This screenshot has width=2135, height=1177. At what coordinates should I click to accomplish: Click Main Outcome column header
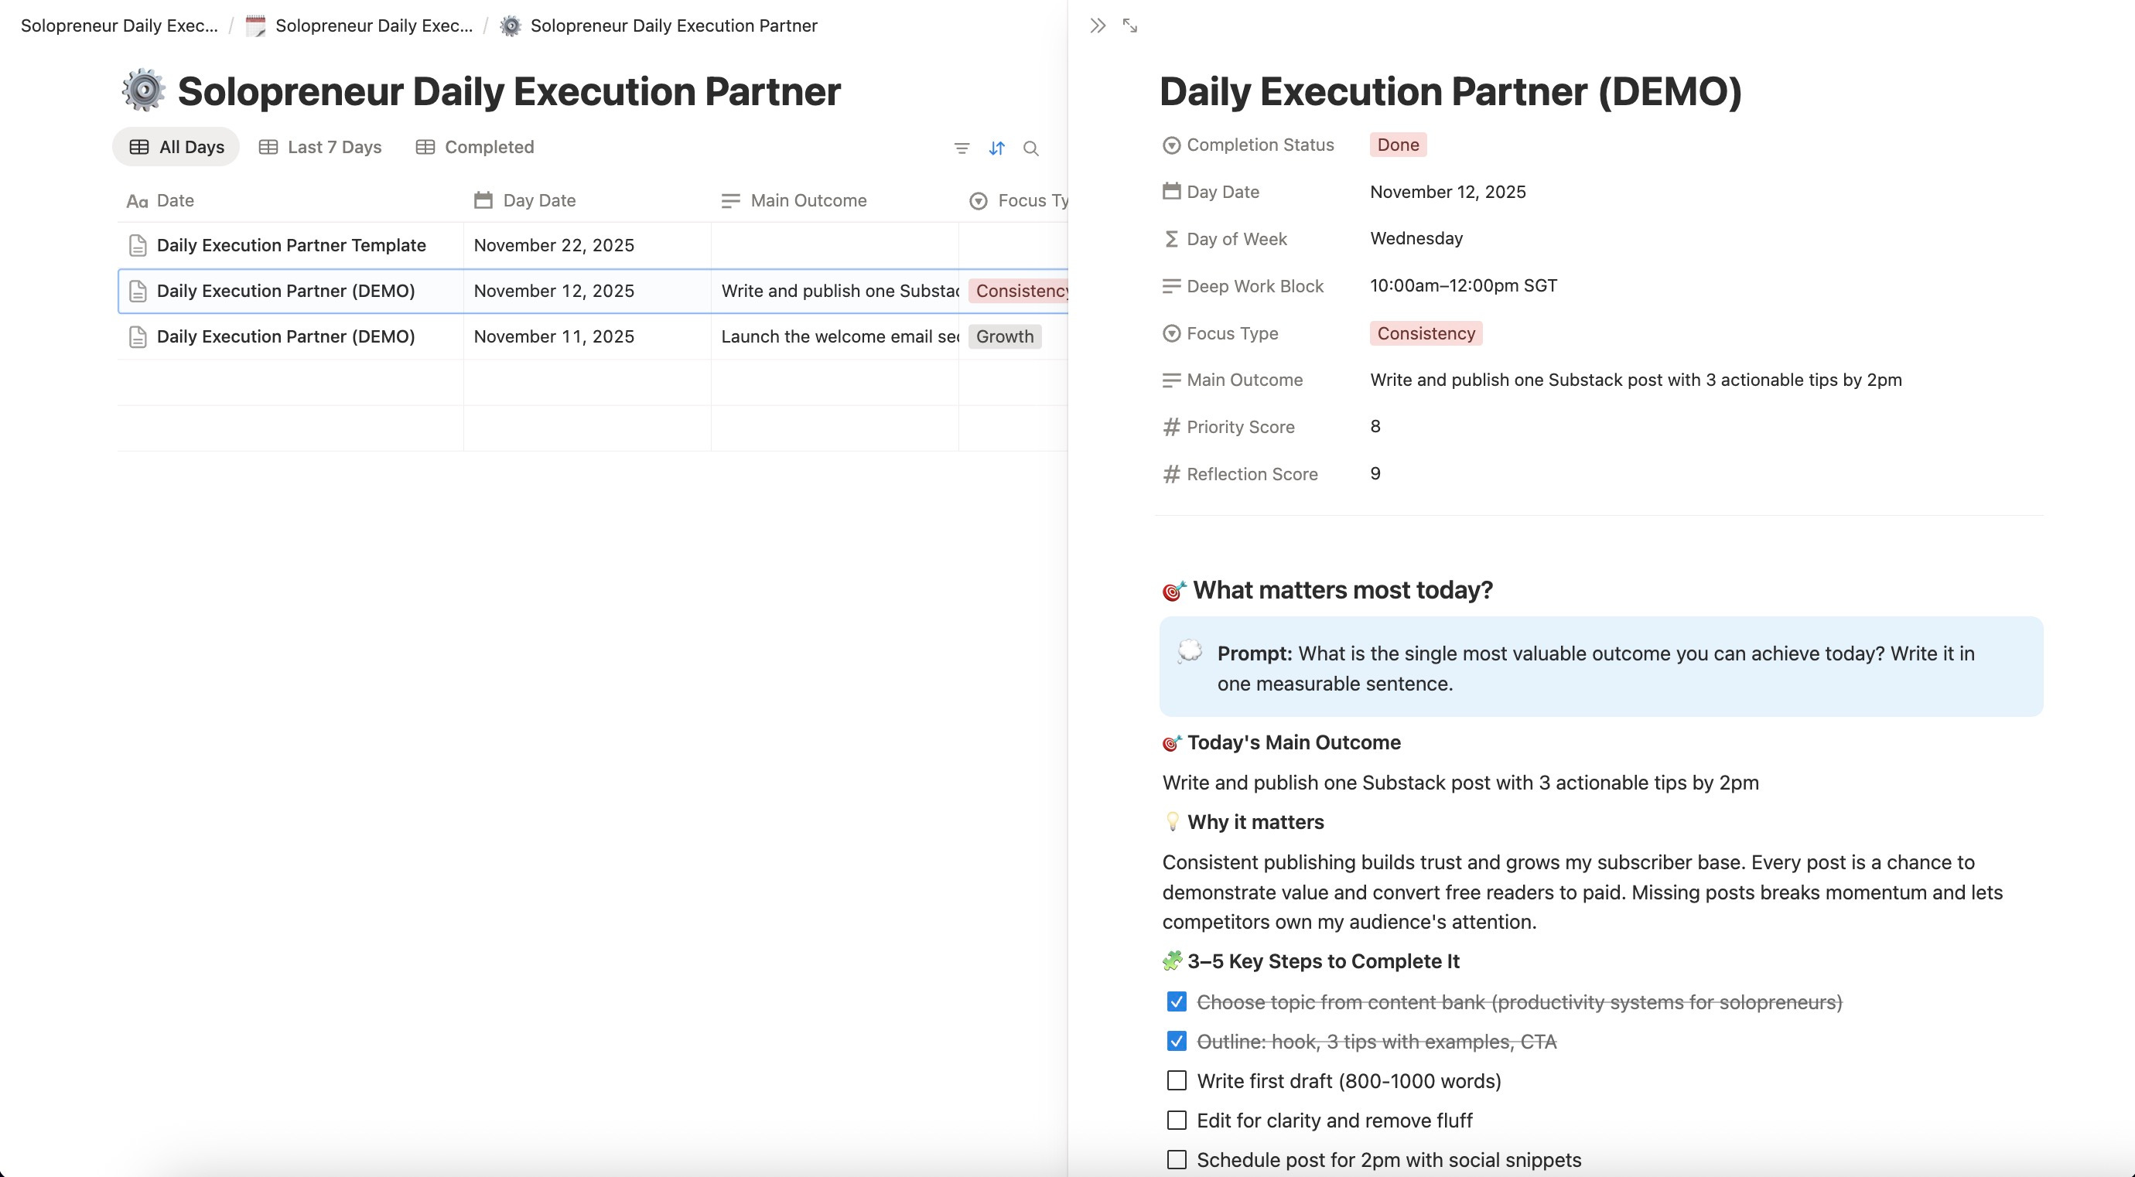[x=808, y=200]
